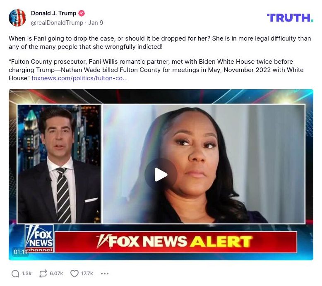322x286 pixels.
Task: Click the reply speech bubble icon
Action: (15, 274)
